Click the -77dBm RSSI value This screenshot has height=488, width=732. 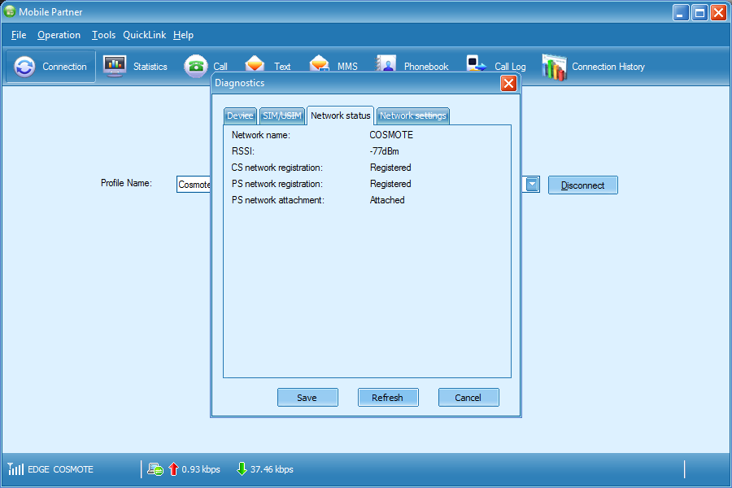384,151
